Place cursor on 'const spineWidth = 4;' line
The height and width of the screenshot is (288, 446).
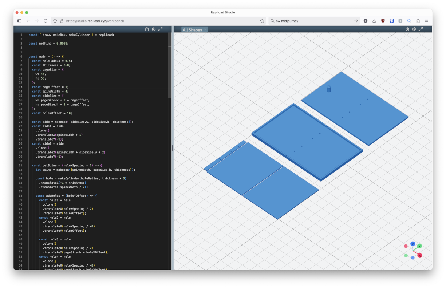[x=50, y=91]
